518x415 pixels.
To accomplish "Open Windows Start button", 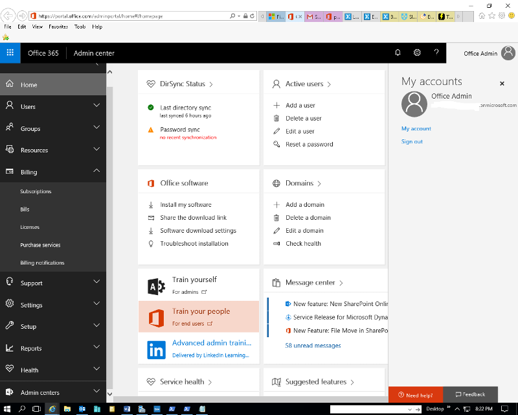I will tap(7, 409).
